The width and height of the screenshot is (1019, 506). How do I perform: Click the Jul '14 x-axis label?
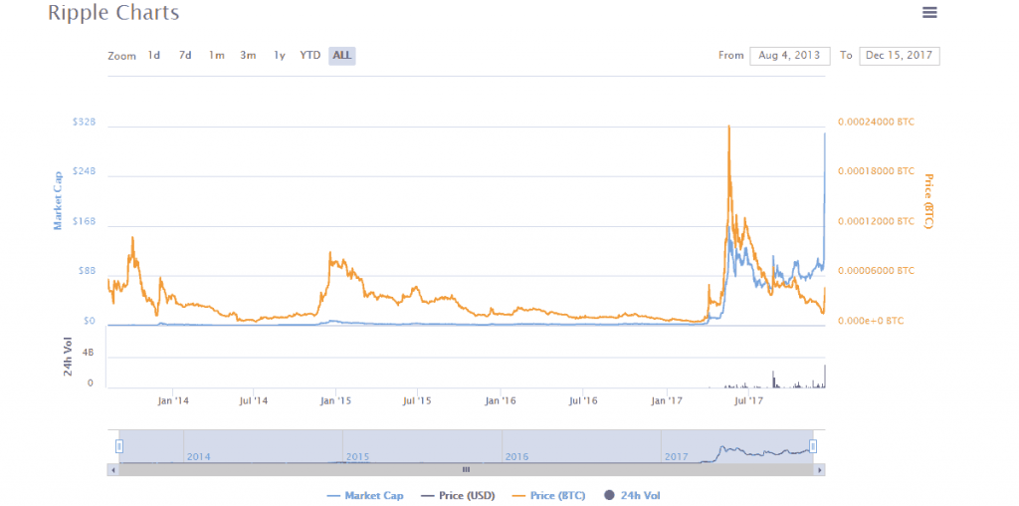pos(254,400)
